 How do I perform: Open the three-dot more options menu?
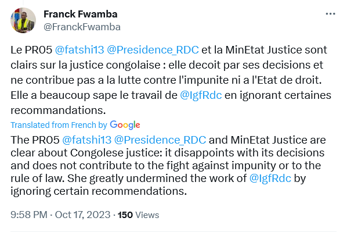(x=330, y=14)
